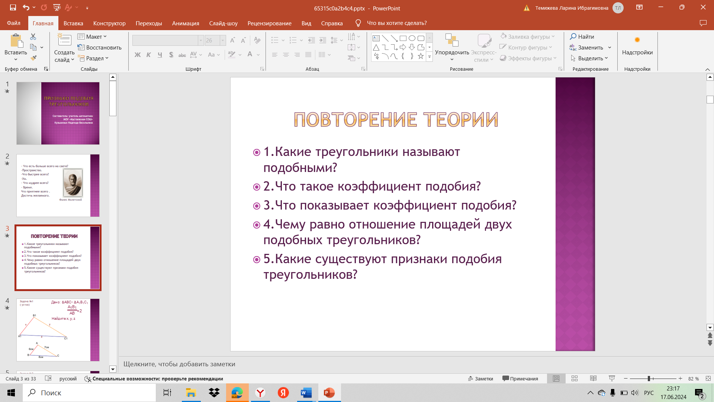Viewport: 714px width, 402px height.
Task: Click the zoom slider handle
Action: point(649,379)
